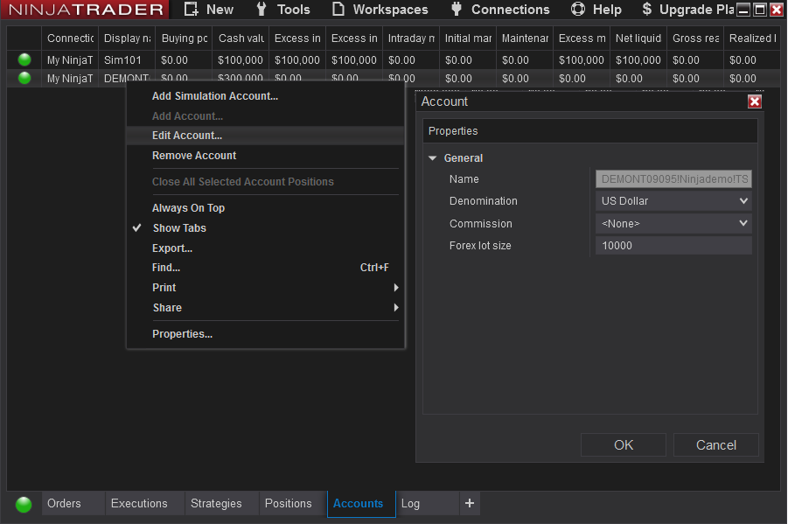Toggle the Show Tabs checkmark option
Viewport: 788px width, 524px height.
[x=178, y=228]
